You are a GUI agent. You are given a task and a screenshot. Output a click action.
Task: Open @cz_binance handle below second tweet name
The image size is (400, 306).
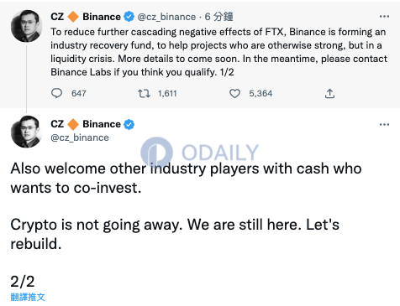click(80, 137)
